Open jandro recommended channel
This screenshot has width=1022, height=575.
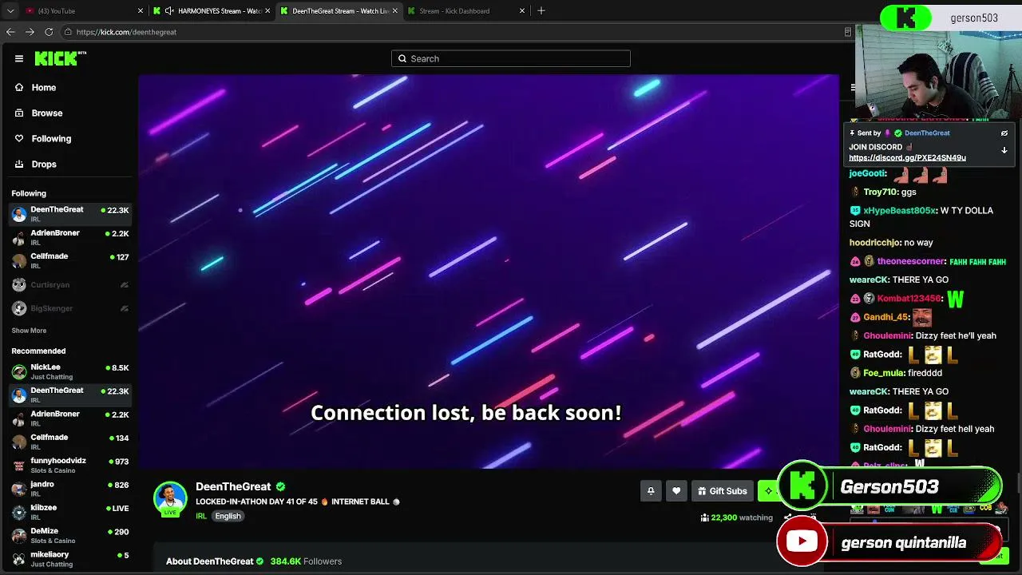coord(70,488)
